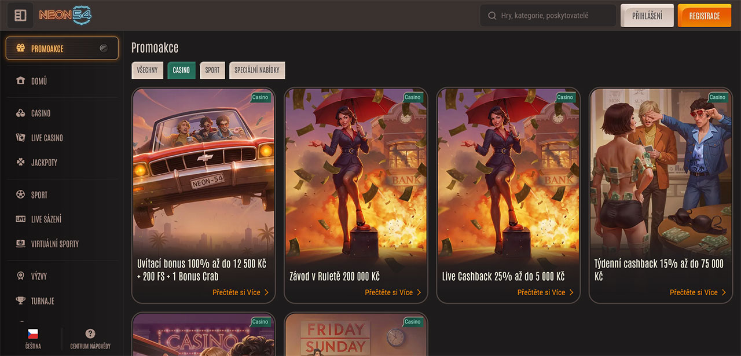The height and width of the screenshot is (356, 741).
Task: Open the Neon54 logo homepage
Action: 65,16
